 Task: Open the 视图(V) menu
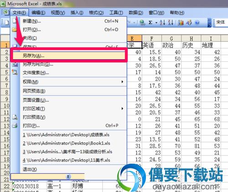point(58,13)
